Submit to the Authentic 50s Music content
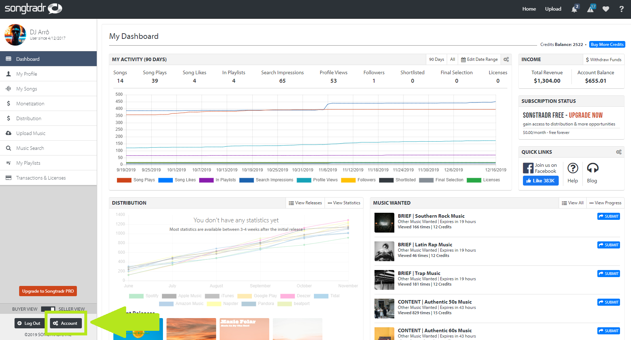This screenshot has width=631, height=340. [608, 302]
